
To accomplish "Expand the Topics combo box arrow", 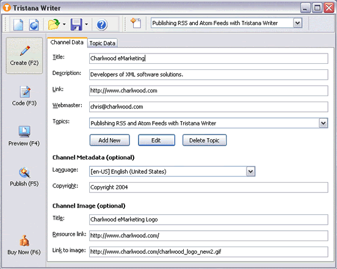I will [324, 123].
